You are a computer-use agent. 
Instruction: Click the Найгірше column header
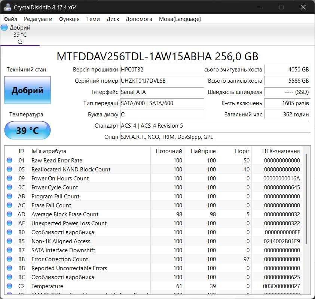201,151
